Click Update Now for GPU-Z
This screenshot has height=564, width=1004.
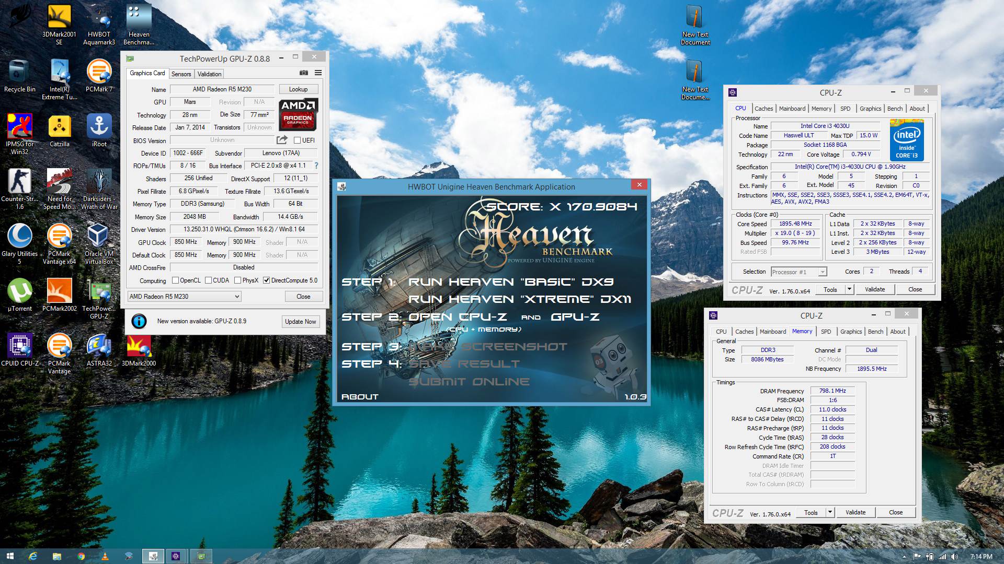[300, 322]
